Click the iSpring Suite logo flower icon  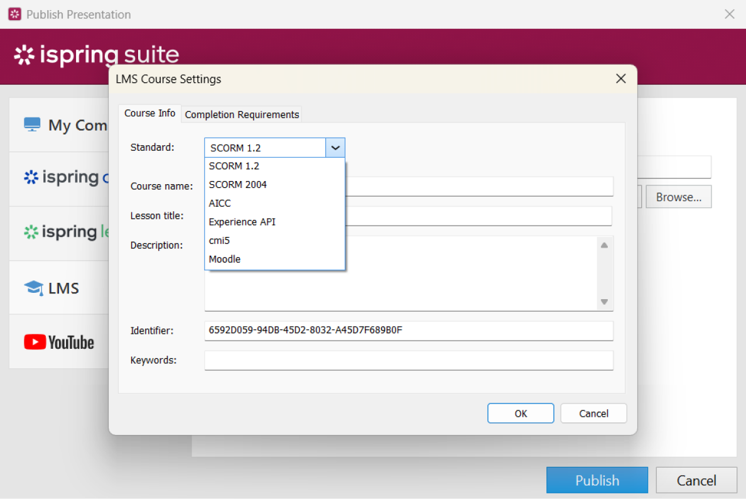tap(24, 55)
